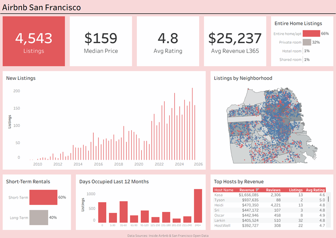This screenshot has width=336, height=238.
Task: Select the Long-Term rentals bar
Action: (38, 217)
